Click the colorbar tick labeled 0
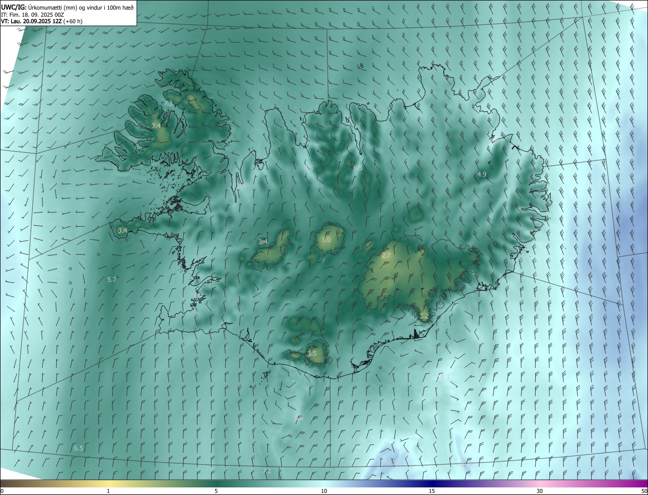Screen dimensions: 648x495 [x=2, y=491]
